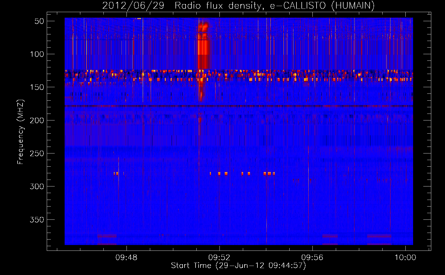Select the 09:52 time tick label
Screen dimensions: 445x275
tap(219, 258)
